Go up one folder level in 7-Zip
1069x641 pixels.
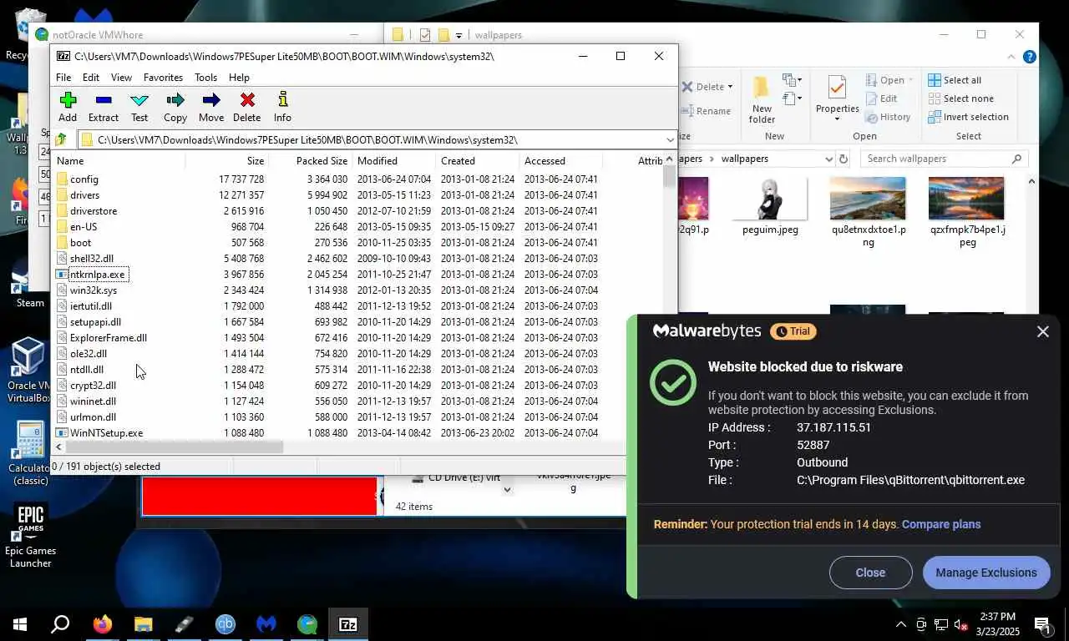[x=61, y=139]
